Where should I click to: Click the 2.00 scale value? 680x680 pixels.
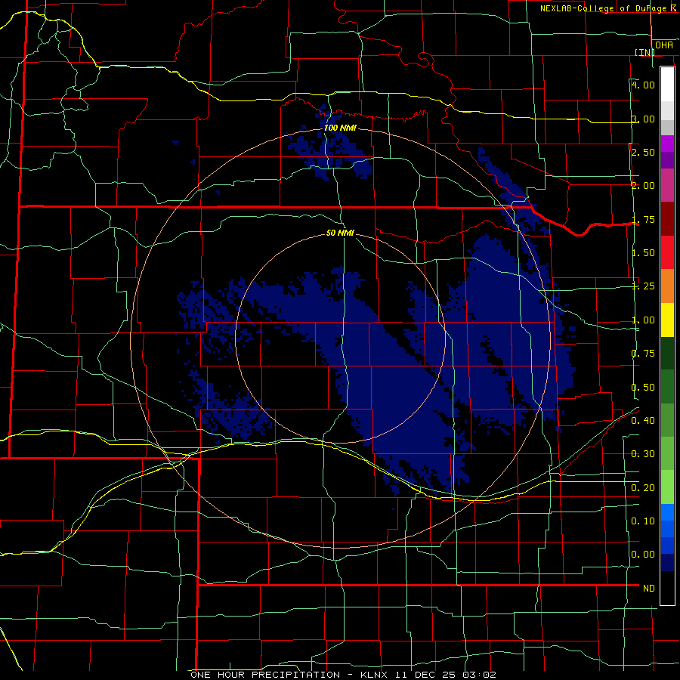point(643,186)
